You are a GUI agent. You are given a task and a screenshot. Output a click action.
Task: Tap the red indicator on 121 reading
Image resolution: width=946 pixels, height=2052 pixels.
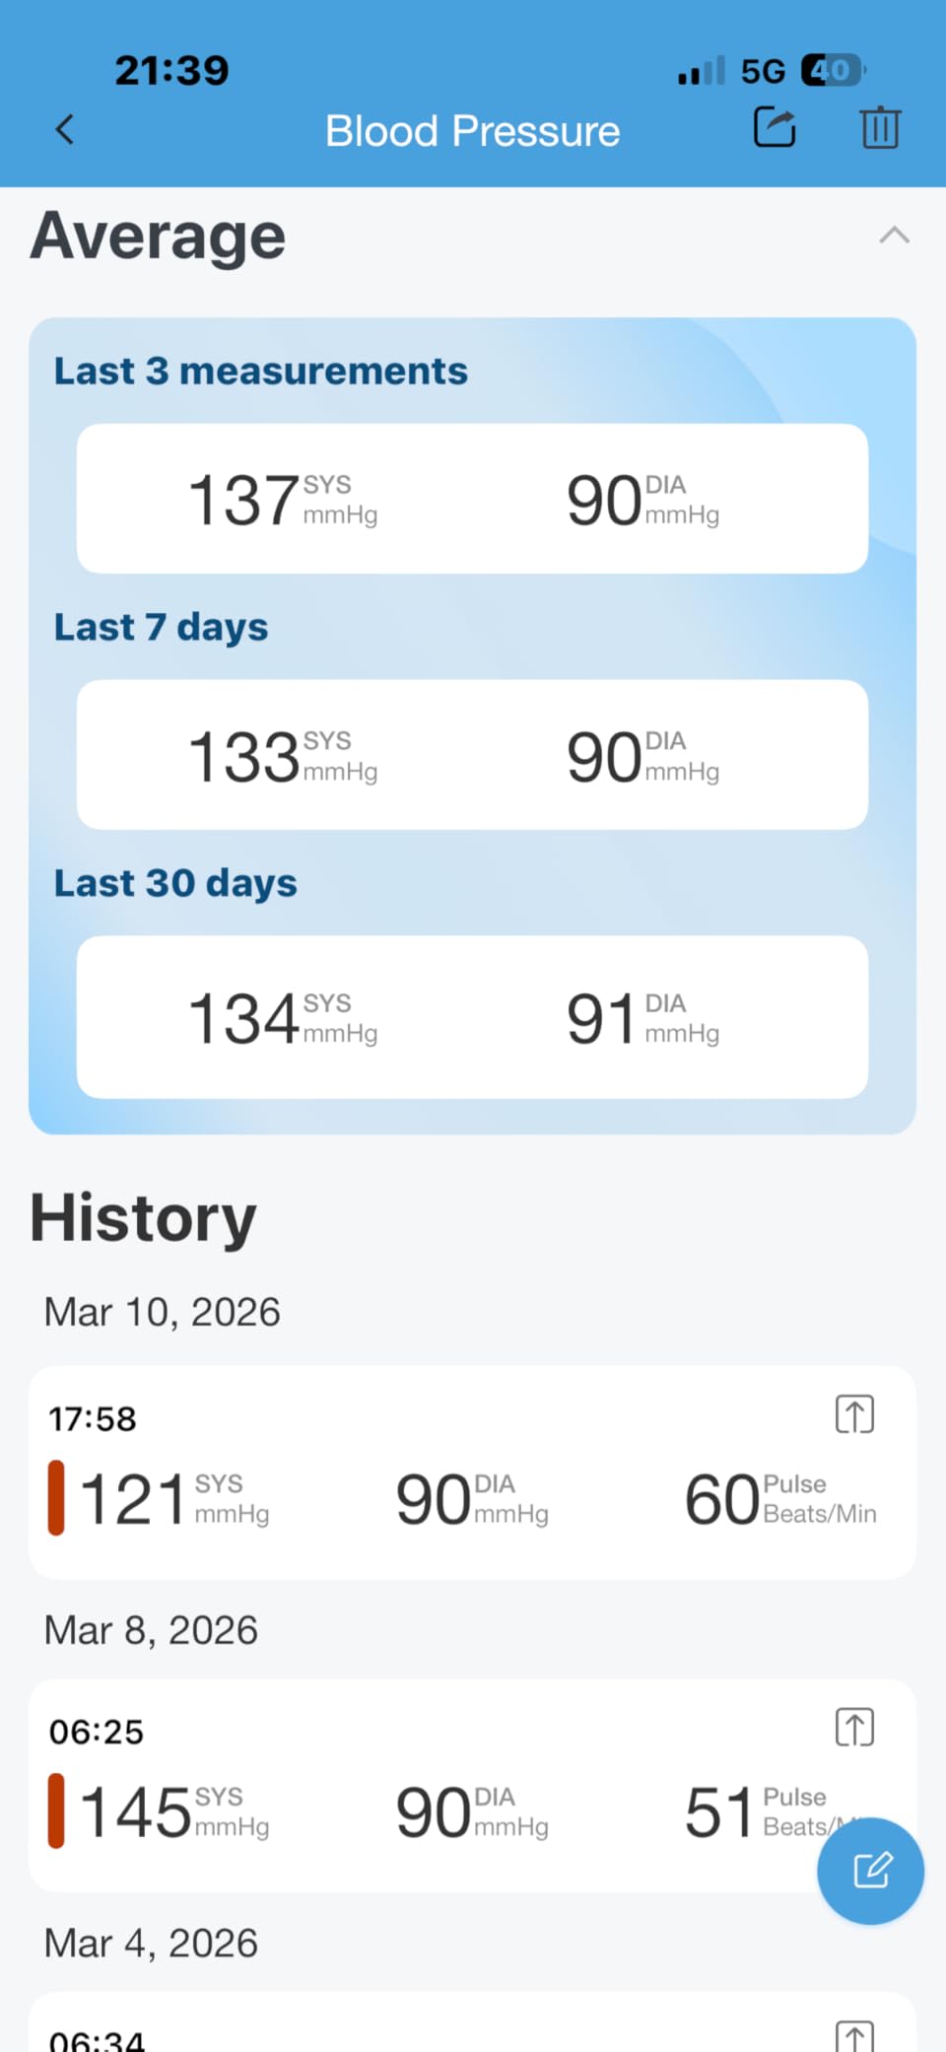(56, 1498)
